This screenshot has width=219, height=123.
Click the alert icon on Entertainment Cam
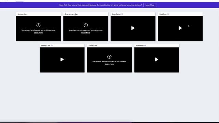coord(86,25)
